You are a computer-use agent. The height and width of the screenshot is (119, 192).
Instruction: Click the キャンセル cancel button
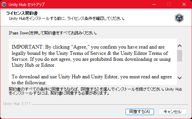pos(173,112)
